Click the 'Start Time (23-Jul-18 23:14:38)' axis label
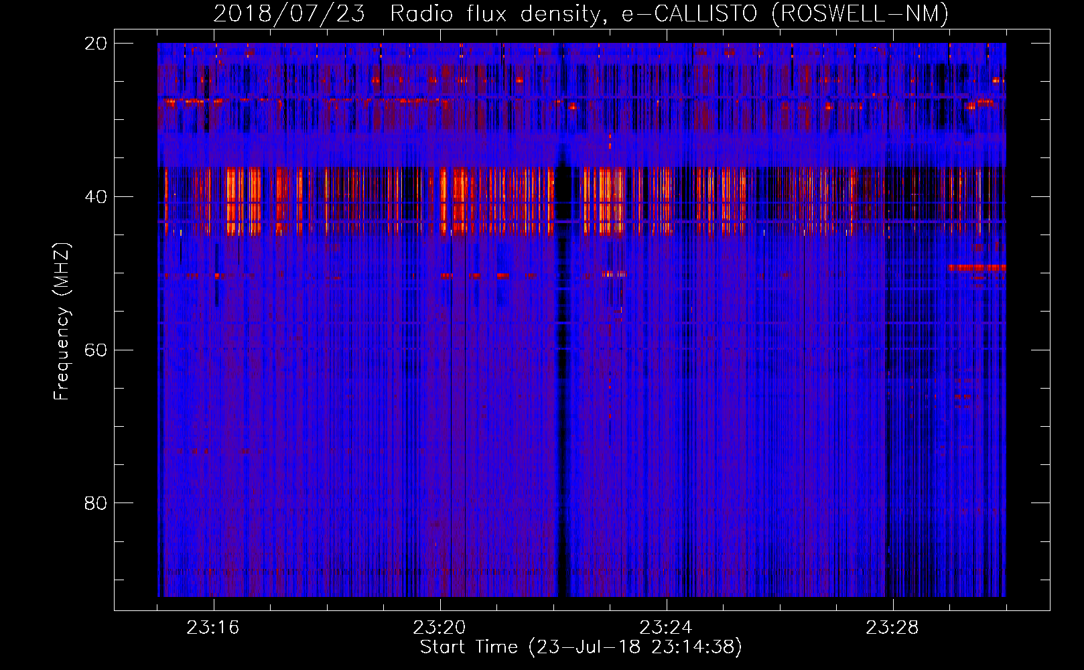This screenshot has height=670, width=1084. (581, 647)
